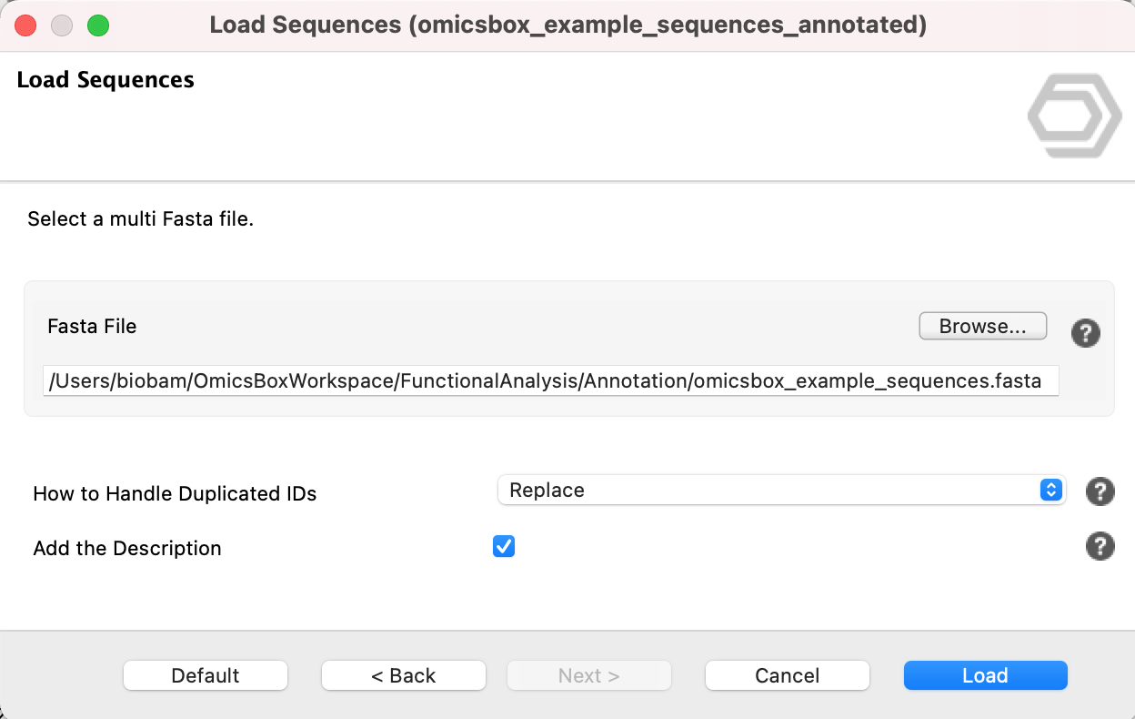Open help for the Fasta File field
1135x719 pixels.
click(x=1085, y=333)
